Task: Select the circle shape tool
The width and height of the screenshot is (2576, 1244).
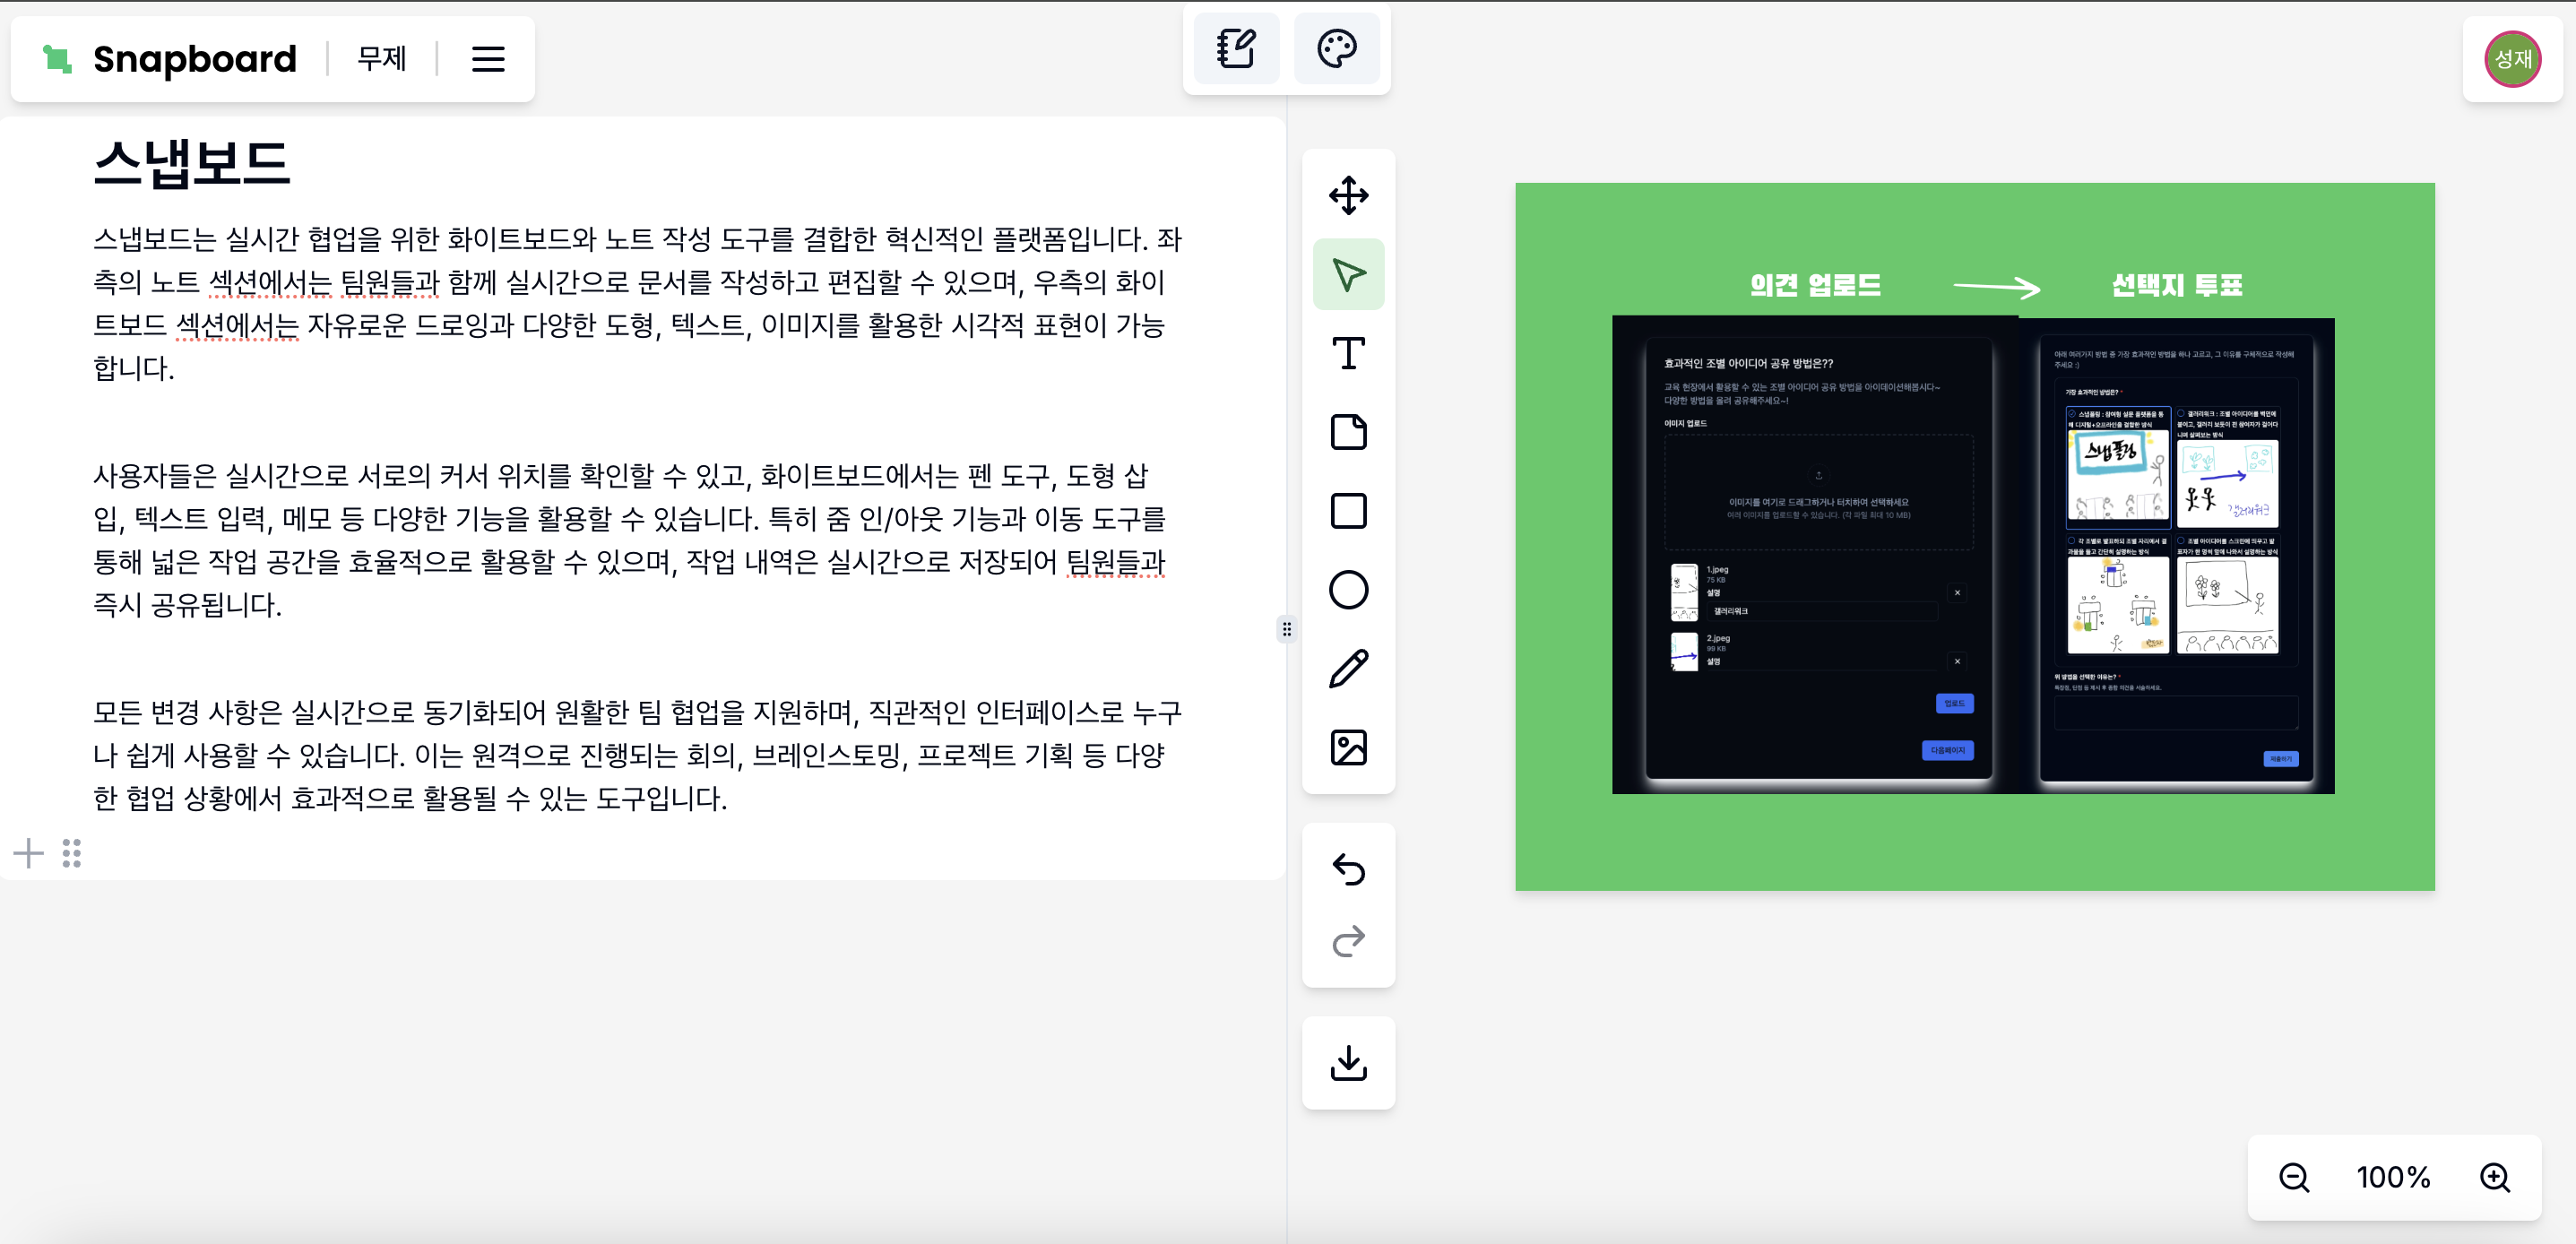Action: pos(1348,590)
